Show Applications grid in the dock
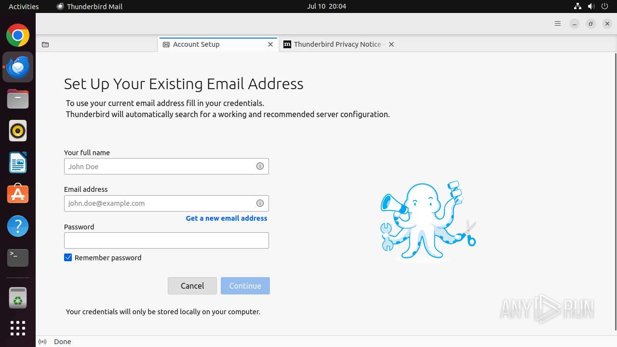617x347 pixels. pos(18,328)
